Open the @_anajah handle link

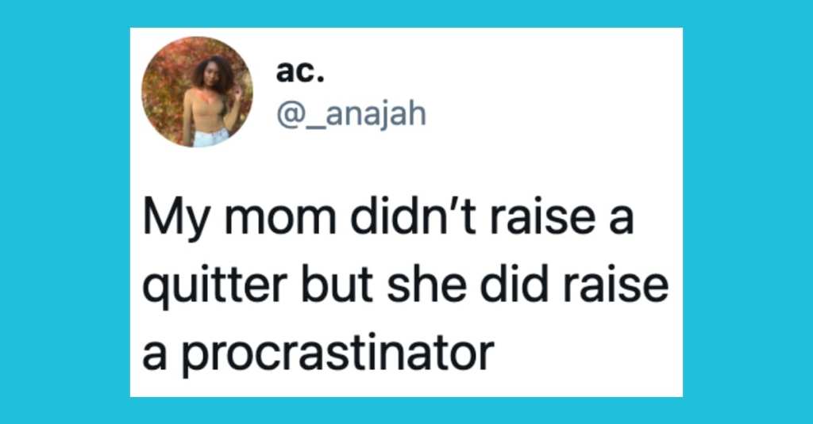(x=351, y=114)
